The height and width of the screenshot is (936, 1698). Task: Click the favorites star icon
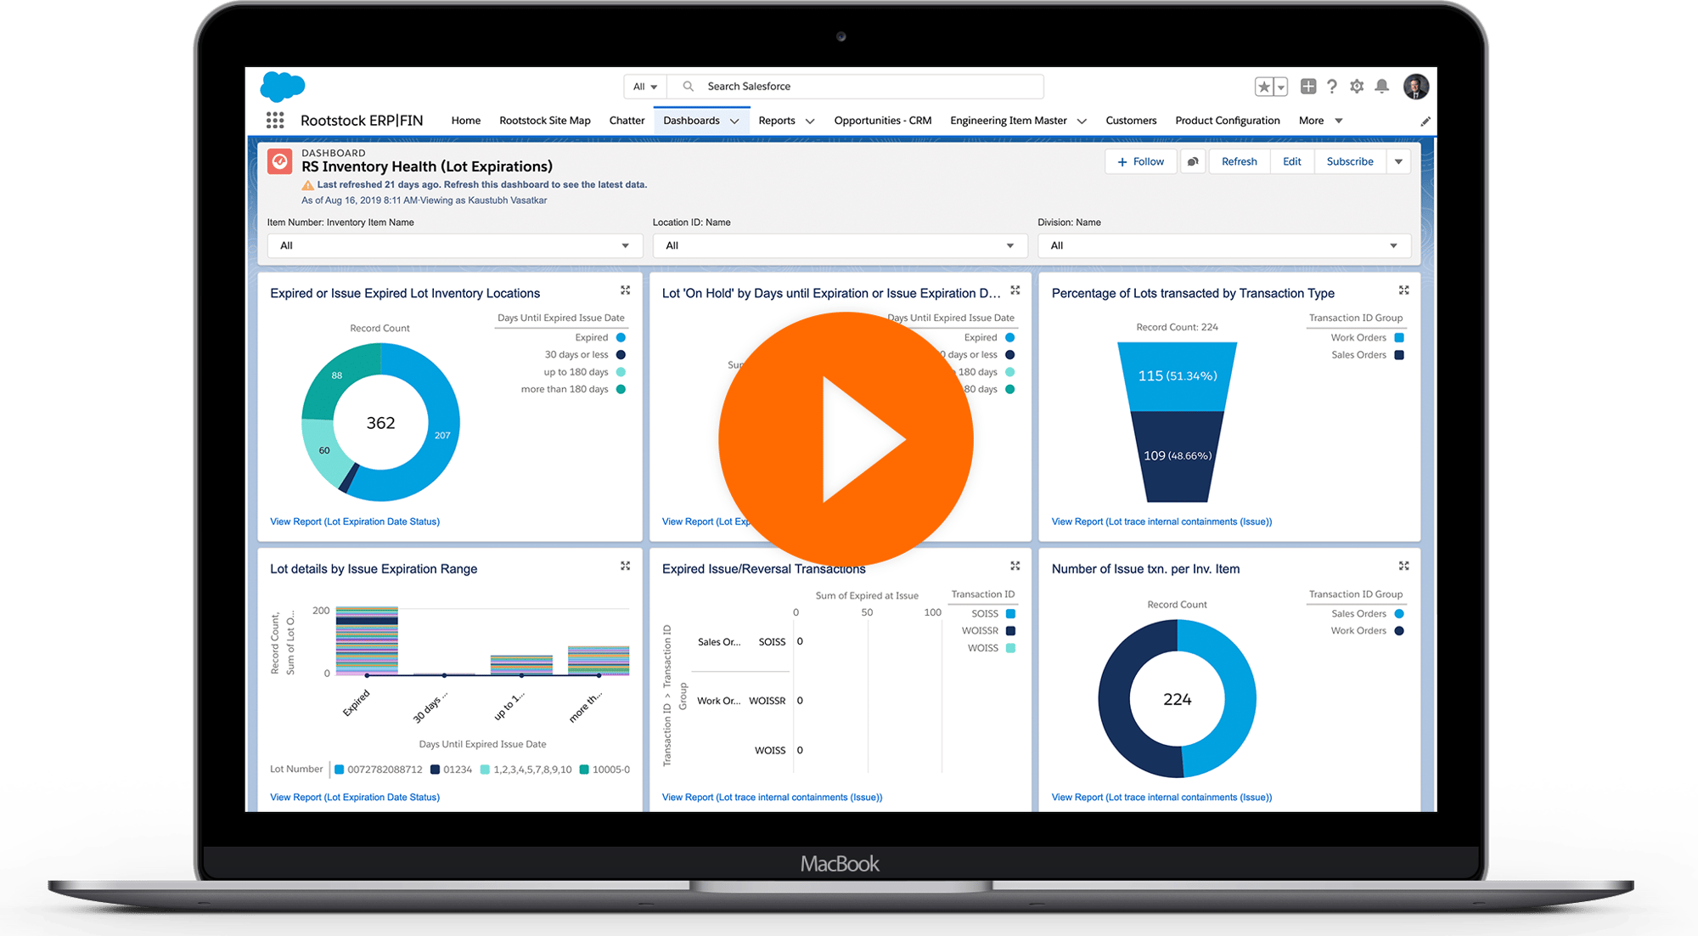coord(1262,86)
